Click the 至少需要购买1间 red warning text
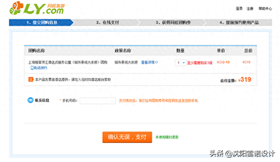This screenshot has height=162, width=280. [199, 63]
